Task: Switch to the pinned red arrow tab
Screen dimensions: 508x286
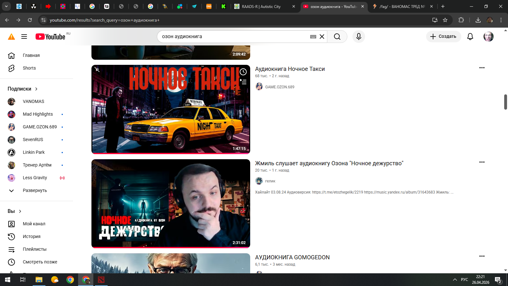Action: pyautogui.click(x=48, y=6)
